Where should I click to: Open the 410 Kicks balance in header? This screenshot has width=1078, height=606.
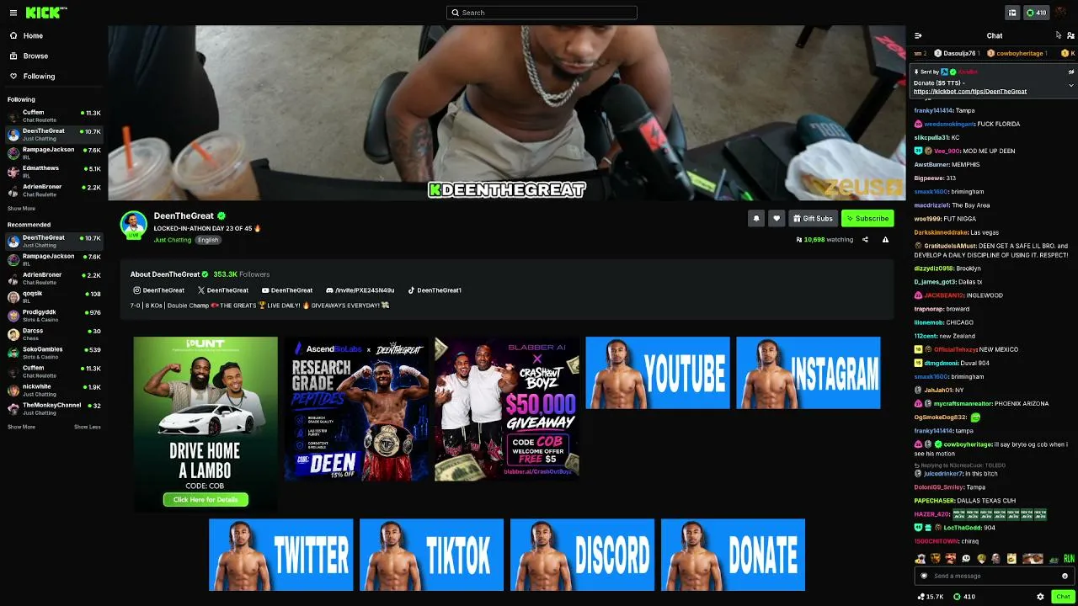coord(1036,13)
